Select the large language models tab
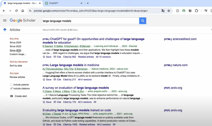The image size is (212, 126). pos(22,3)
